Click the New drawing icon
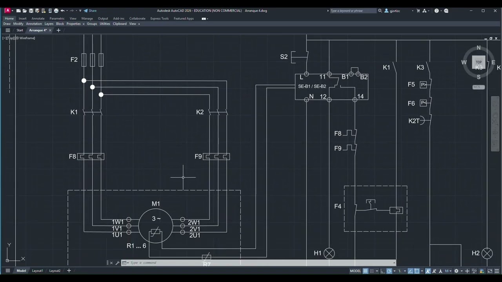The height and width of the screenshot is (282, 502). point(18,11)
